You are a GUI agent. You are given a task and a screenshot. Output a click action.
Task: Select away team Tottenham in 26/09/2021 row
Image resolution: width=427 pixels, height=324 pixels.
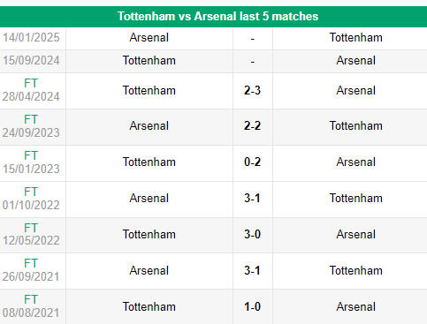click(356, 271)
